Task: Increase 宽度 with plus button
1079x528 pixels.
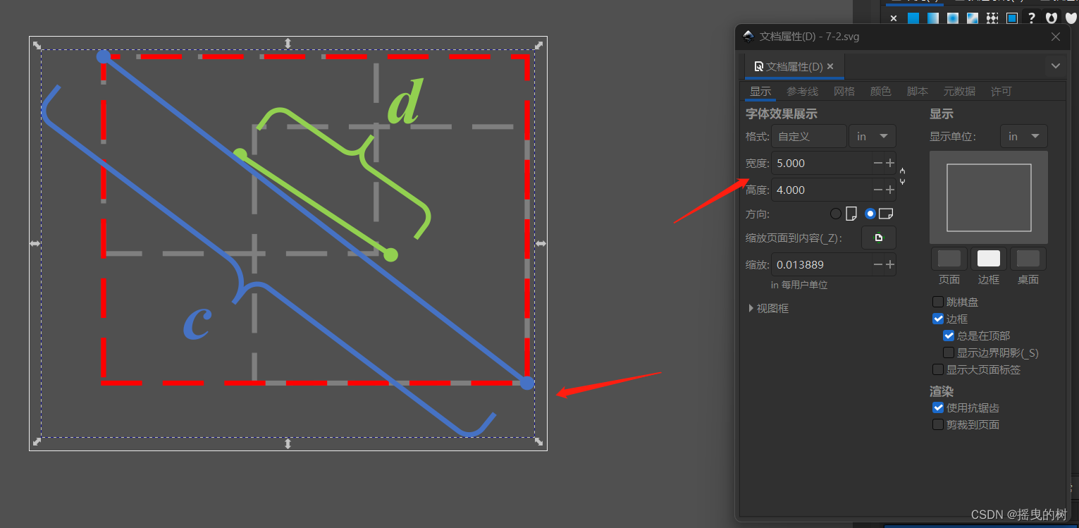Action: (x=890, y=163)
